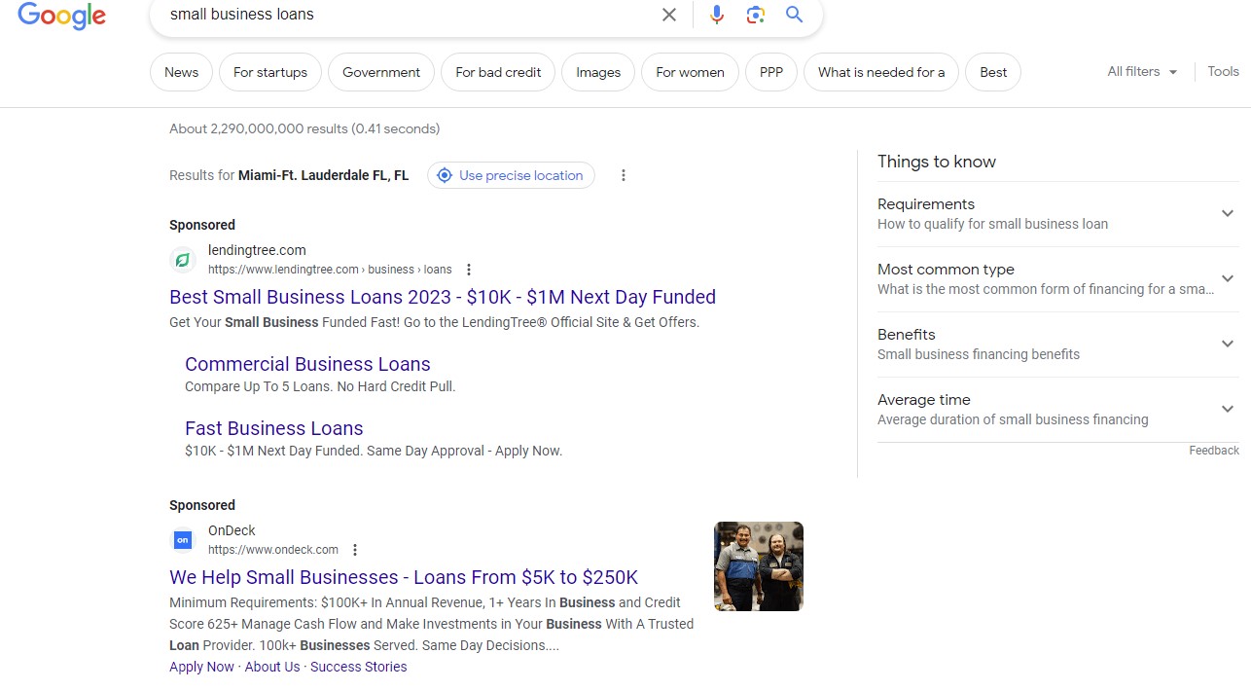Open Best Small Business Loans 2023 link

[x=443, y=297]
